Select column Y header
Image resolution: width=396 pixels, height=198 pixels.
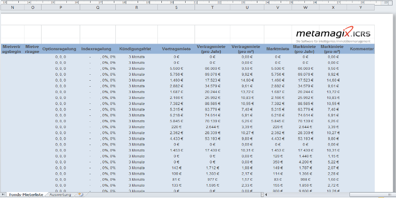coord(361,7)
